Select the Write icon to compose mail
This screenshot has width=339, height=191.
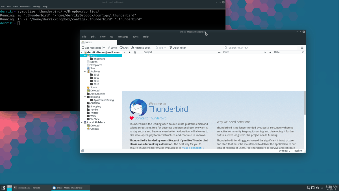(x=108, y=48)
